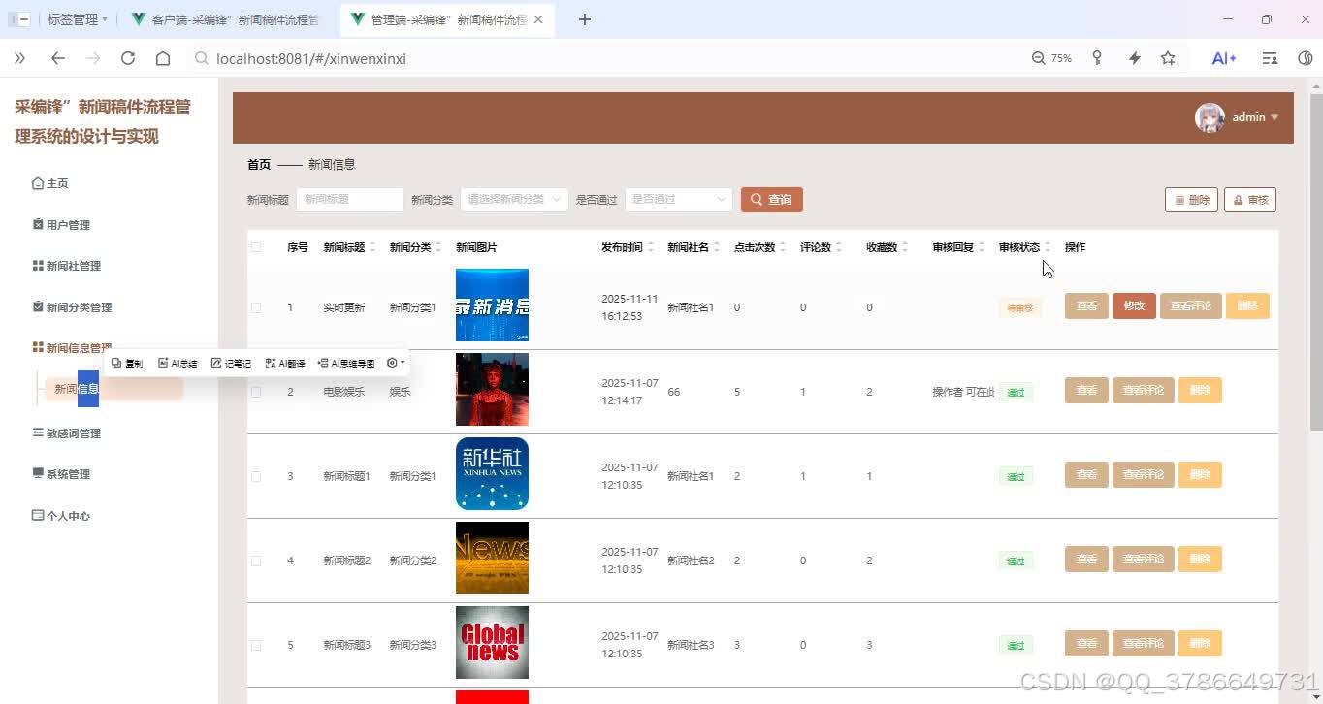The width and height of the screenshot is (1323, 704).
Task: Sort by 发布时间 column arrows
Action: (x=651, y=247)
